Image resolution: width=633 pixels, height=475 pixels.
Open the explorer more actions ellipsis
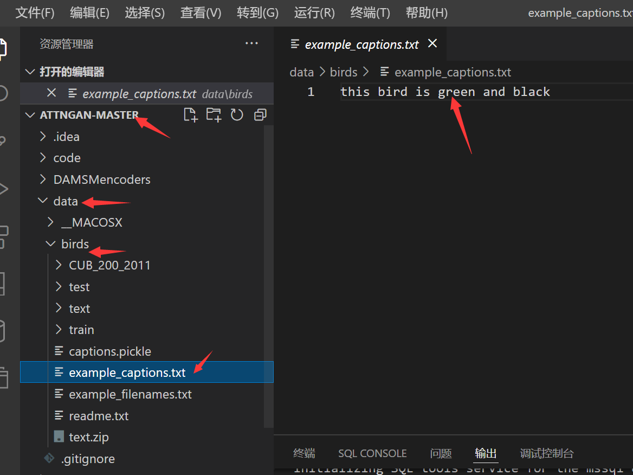251,43
